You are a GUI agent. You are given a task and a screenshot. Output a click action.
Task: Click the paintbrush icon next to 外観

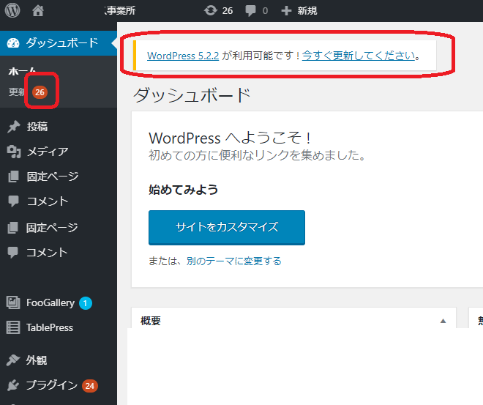pyautogui.click(x=13, y=360)
